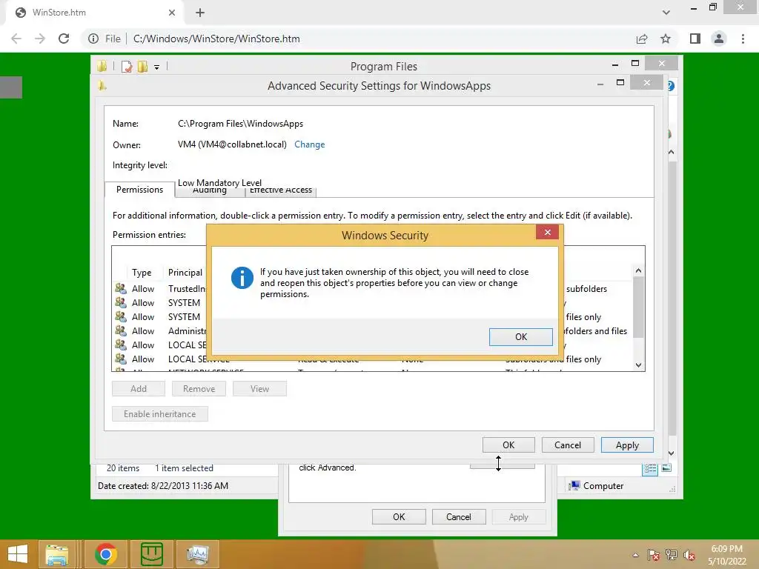Screen dimensions: 759x569
Task: Click the browser forward arrow
Action: pyautogui.click(x=40, y=39)
